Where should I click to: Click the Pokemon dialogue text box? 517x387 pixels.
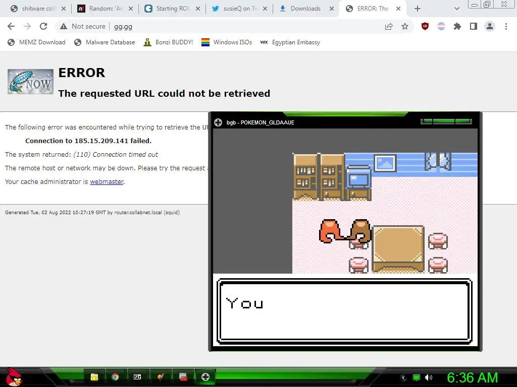click(344, 311)
